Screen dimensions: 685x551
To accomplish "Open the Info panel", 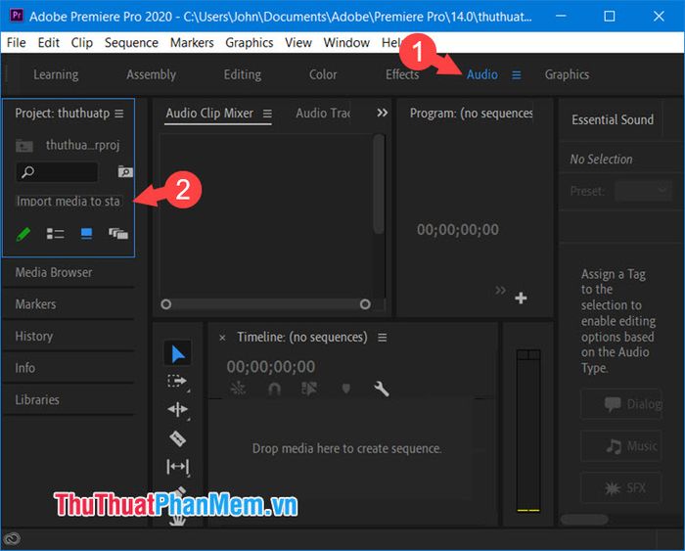I will [24, 368].
